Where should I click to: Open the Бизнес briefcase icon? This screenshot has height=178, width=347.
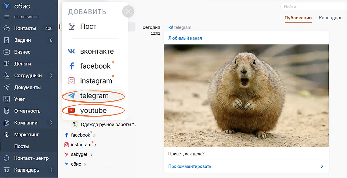pos(6,52)
